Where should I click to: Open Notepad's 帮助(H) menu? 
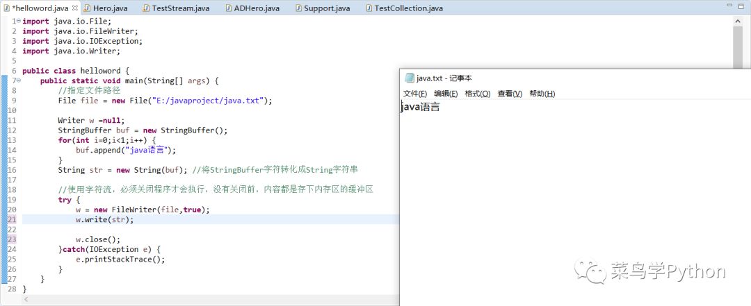pos(542,94)
